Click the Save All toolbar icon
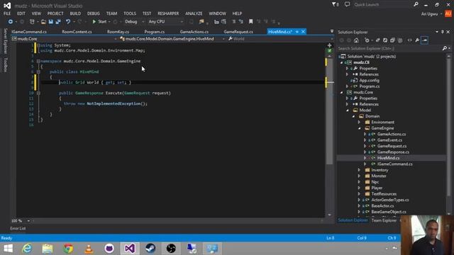 click(x=58, y=22)
